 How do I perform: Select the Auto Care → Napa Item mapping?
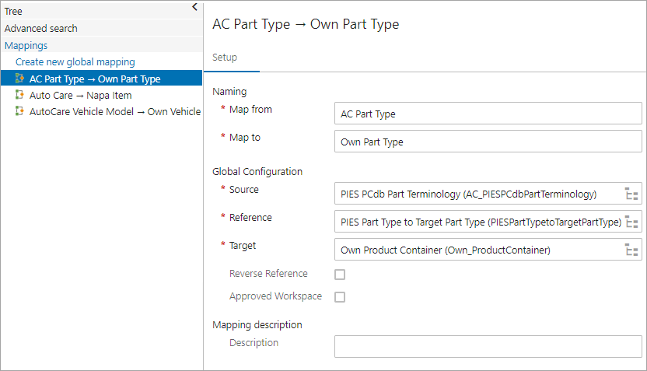pyautogui.click(x=80, y=96)
